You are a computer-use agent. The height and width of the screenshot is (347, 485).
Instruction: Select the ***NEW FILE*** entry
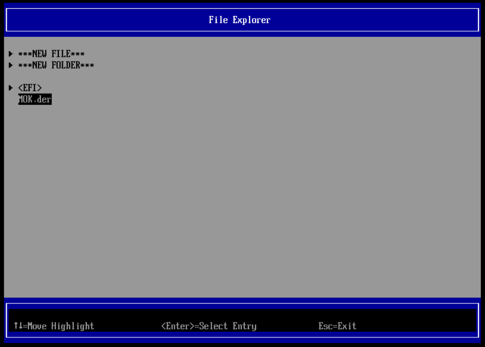[x=51, y=54]
